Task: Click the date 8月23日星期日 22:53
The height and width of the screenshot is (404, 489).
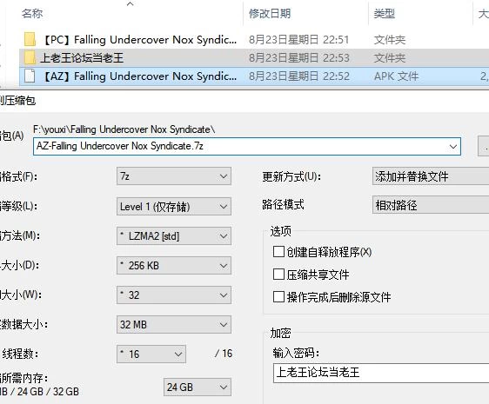Action: pyautogui.click(x=298, y=58)
